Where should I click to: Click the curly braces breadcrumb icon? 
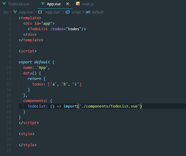40,12
